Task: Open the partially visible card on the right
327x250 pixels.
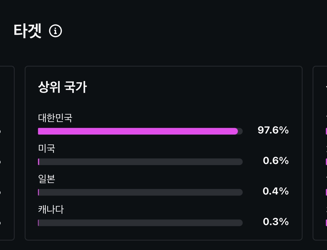Action: click(320, 153)
